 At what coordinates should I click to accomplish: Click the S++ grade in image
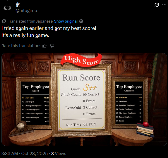coord(90,87)
